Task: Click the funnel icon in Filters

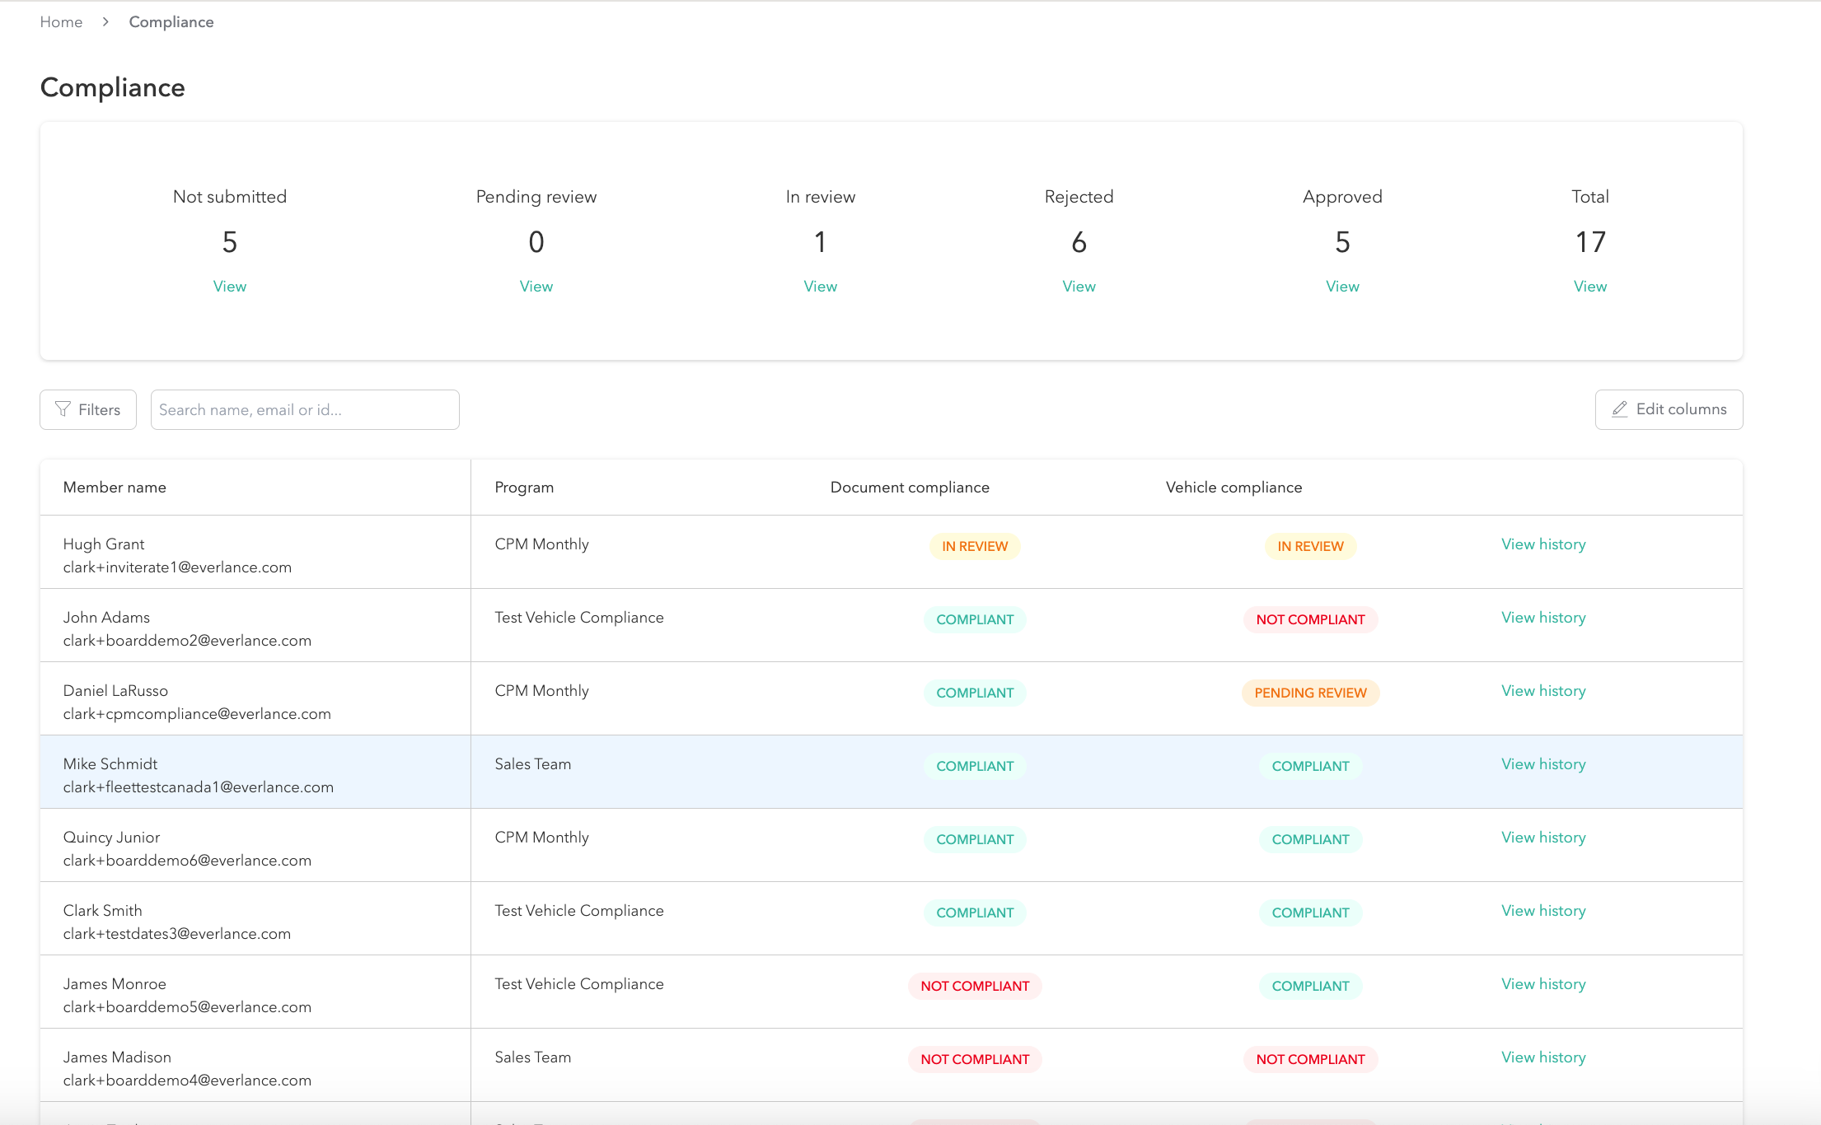Action: pyautogui.click(x=63, y=409)
